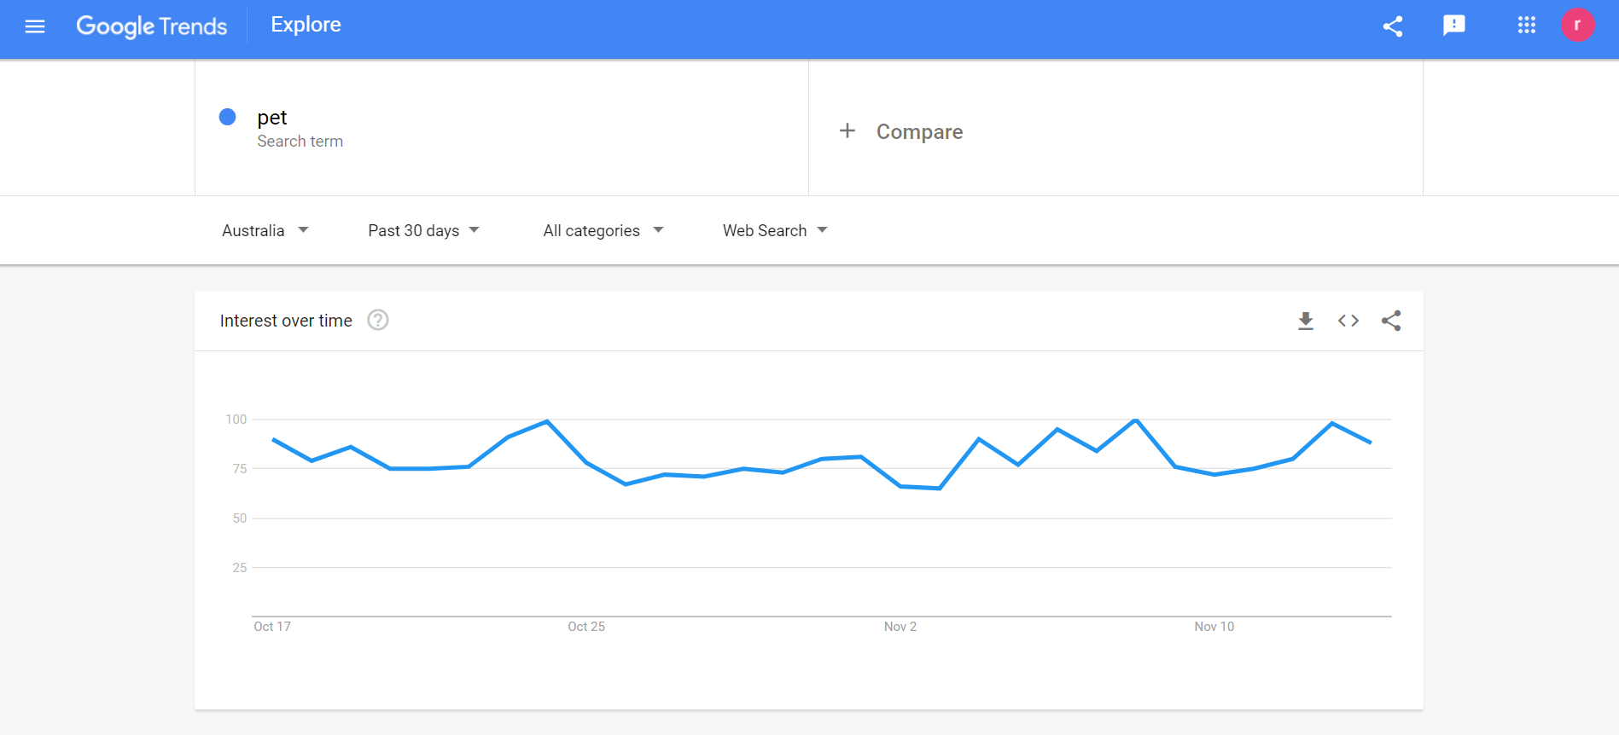Viewport: 1619px width, 735px height.
Task: Expand the All categories dropdown
Action: pyautogui.click(x=603, y=230)
